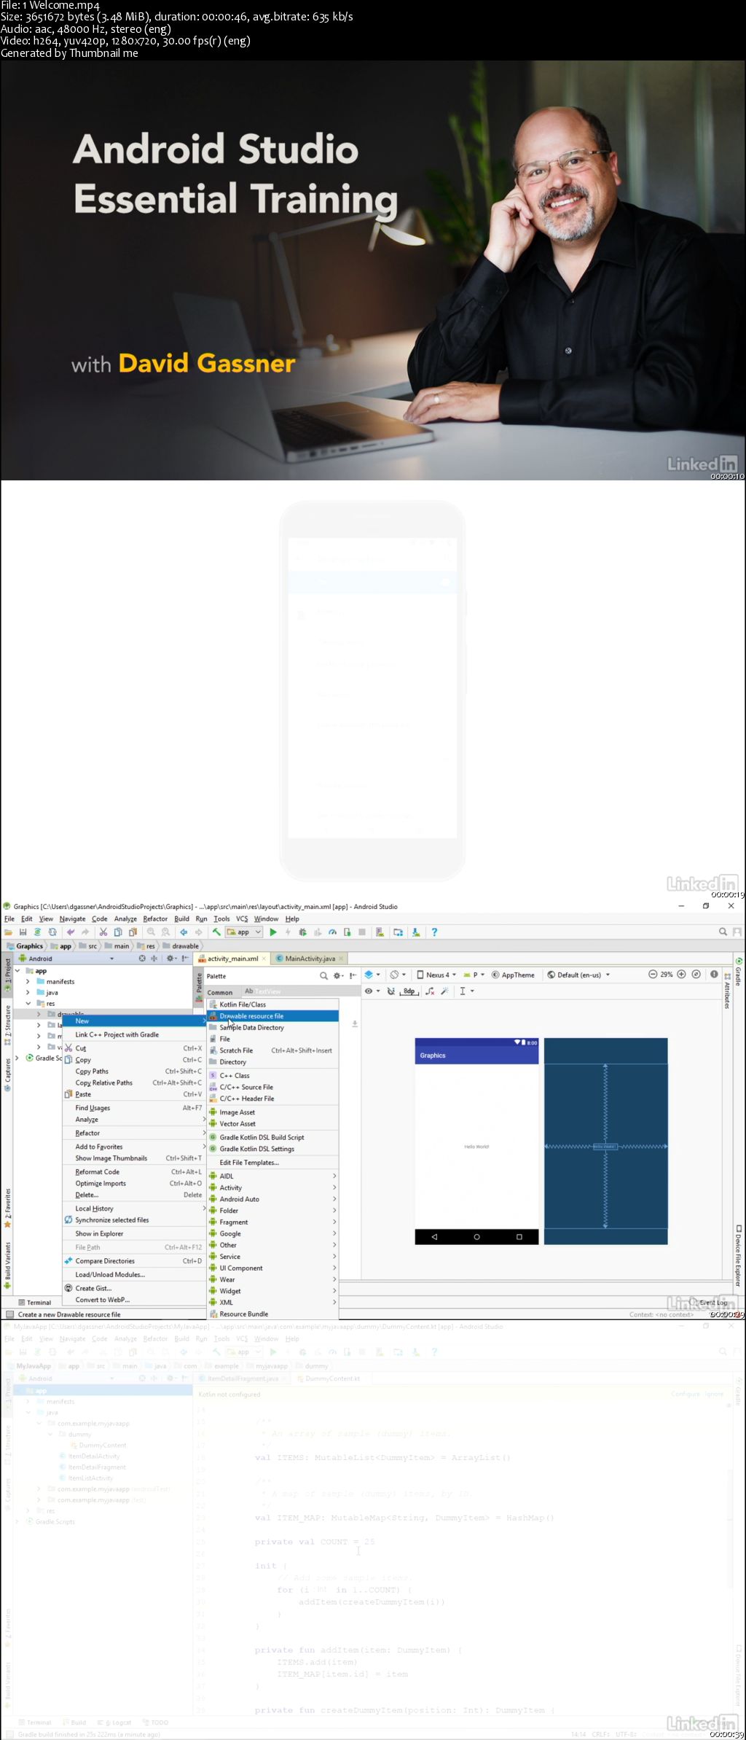The image size is (746, 1740).
Task: Open the app run configuration dropdown
Action: point(243,932)
